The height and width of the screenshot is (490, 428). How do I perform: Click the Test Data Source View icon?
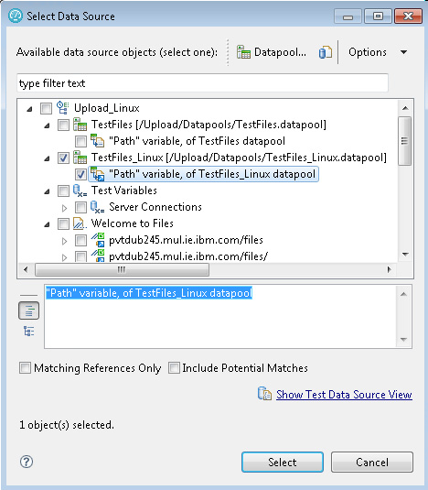tap(264, 394)
